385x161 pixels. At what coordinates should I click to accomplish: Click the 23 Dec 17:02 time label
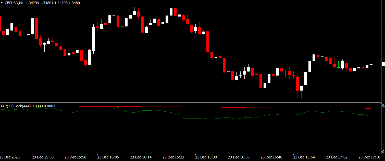[337, 157]
